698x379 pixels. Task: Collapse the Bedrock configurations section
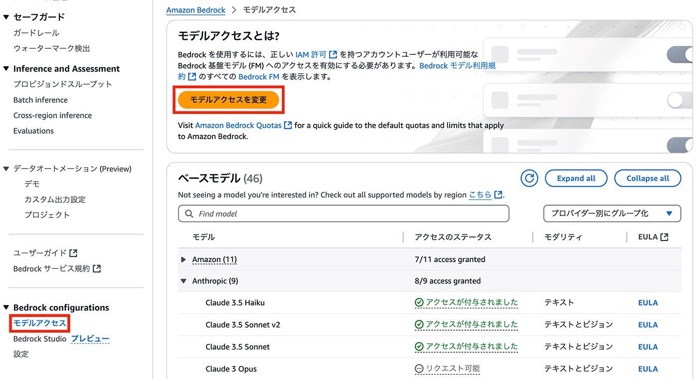coord(6,307)
